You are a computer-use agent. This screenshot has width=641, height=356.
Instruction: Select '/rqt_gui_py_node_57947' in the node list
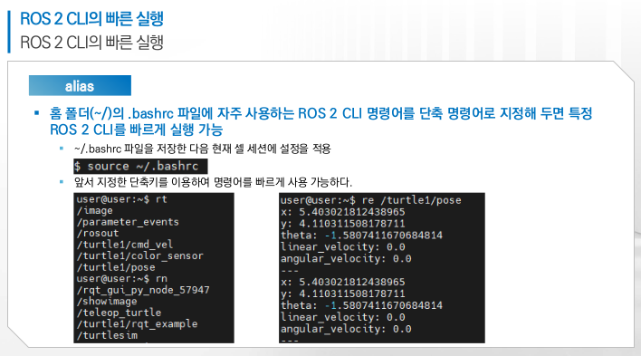click(143, 290)
